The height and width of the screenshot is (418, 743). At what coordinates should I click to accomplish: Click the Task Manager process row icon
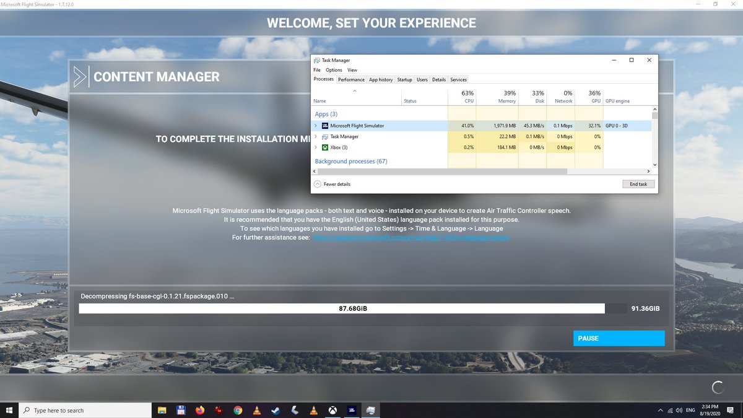tap(325, 136)
